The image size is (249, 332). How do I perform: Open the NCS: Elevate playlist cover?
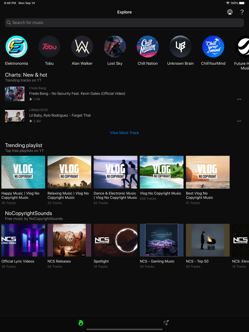[240, 240]
